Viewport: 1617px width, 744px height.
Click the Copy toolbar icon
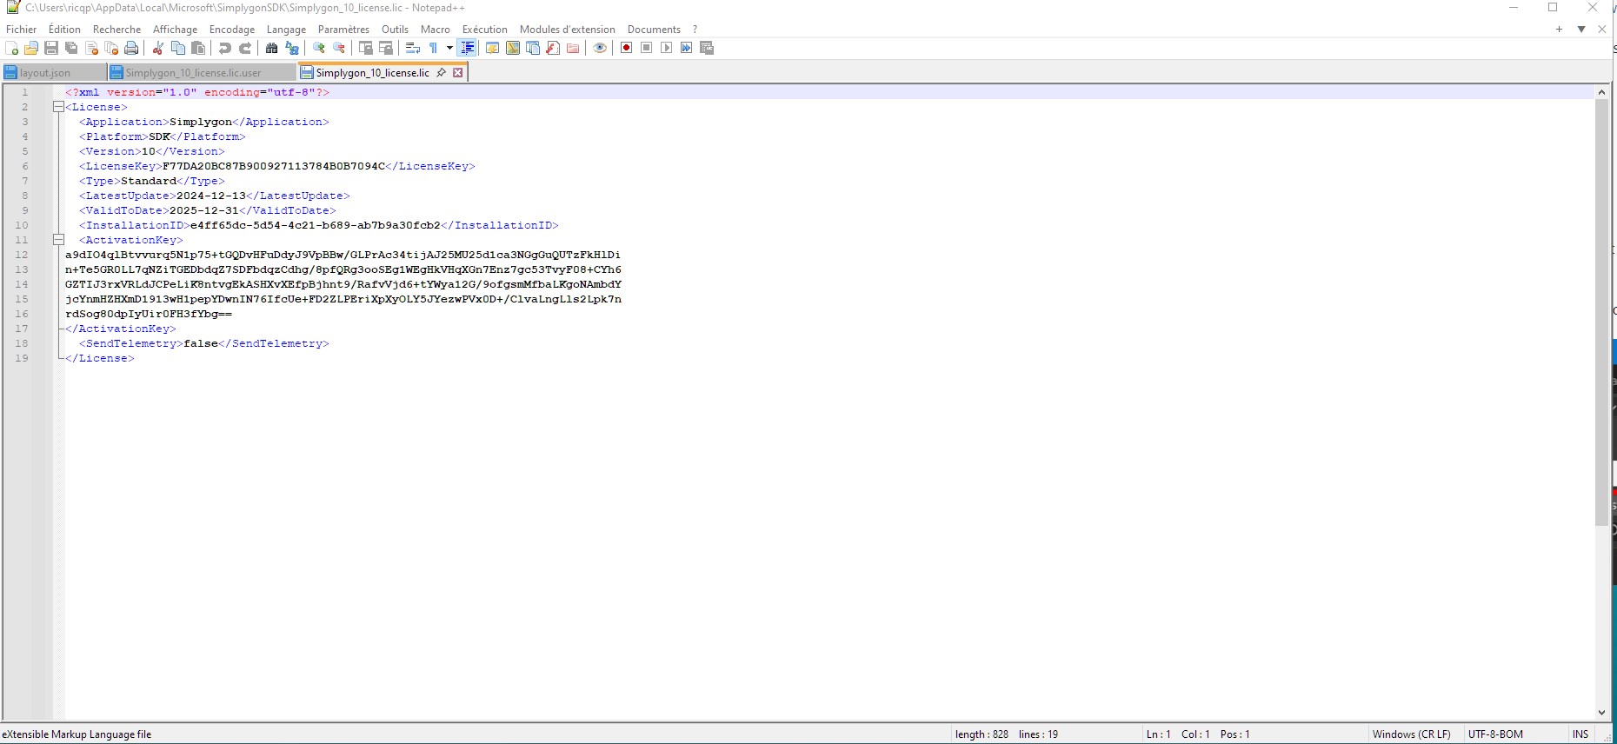pyautogui.click(x=178, y=48)
